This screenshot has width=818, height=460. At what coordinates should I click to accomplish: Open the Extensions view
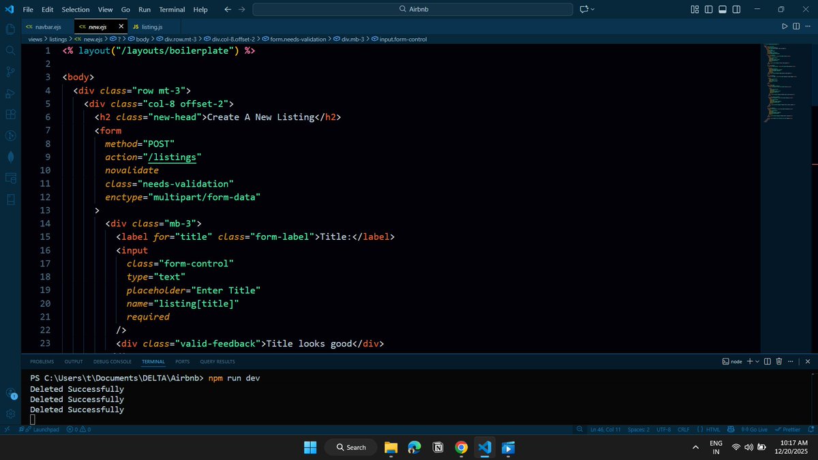pyautogui.click(x=10, y=114)
